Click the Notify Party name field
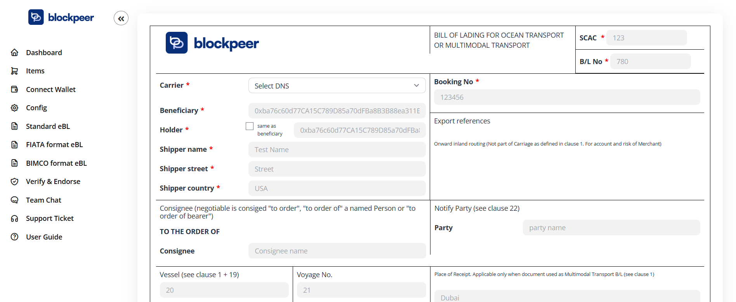 point(611,228)
